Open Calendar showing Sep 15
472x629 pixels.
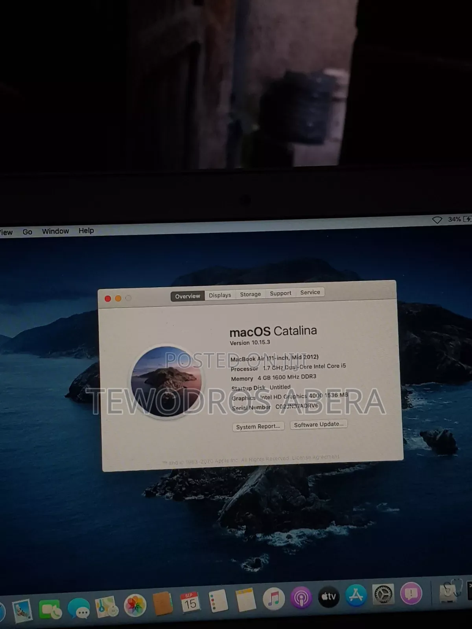190,602
